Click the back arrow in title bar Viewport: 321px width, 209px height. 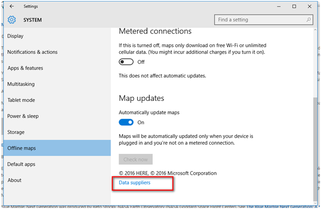coord(12,7)
